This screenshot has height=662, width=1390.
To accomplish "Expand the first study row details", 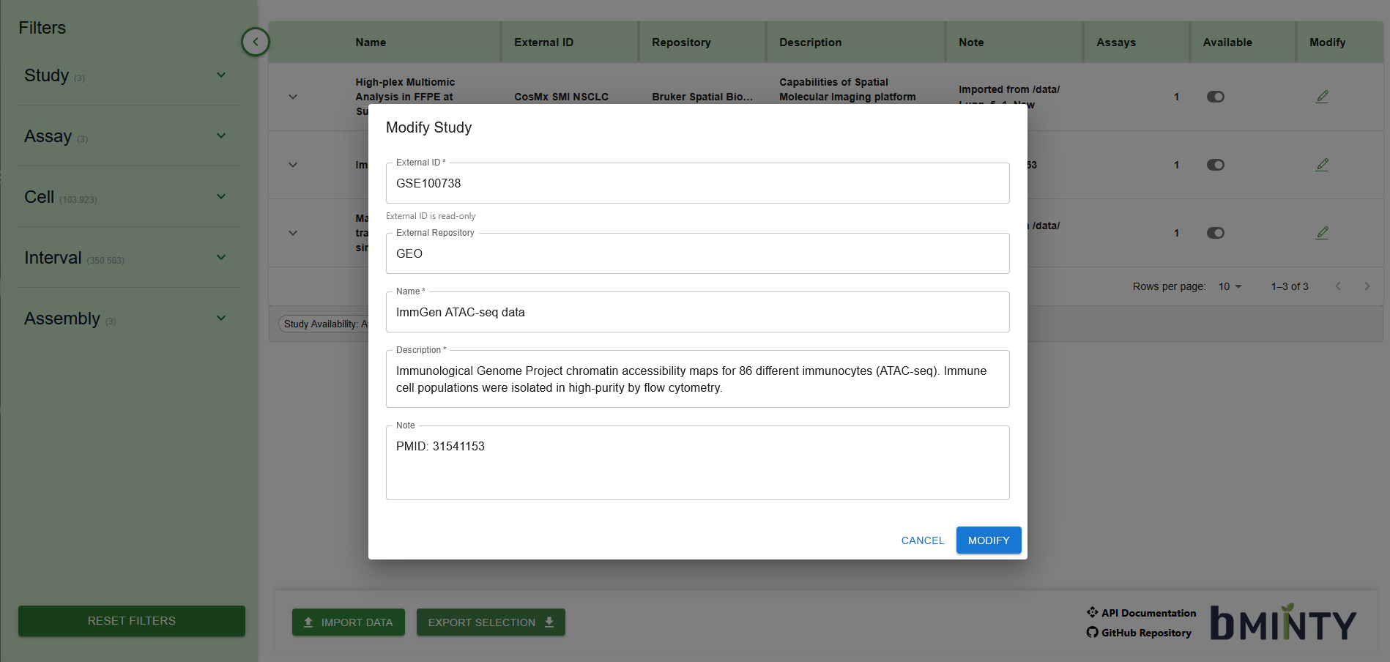I will coord(293,97).
